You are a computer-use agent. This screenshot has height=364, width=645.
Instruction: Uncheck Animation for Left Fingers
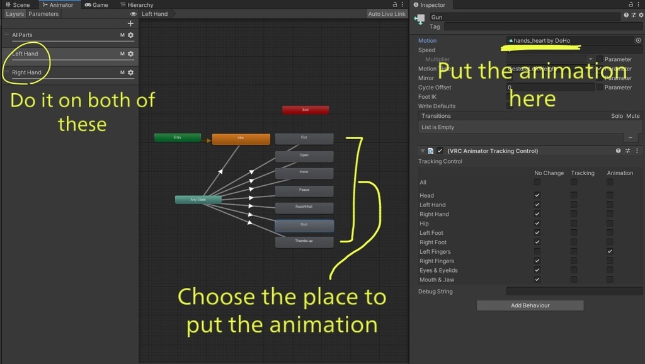pyautogui.click(x=610, y=251)
